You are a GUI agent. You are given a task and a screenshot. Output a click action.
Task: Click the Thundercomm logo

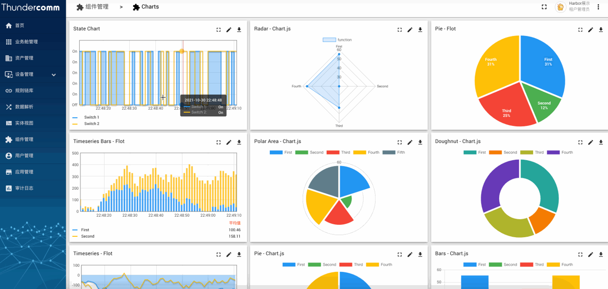pyautogui.click(x=30, y=8)
